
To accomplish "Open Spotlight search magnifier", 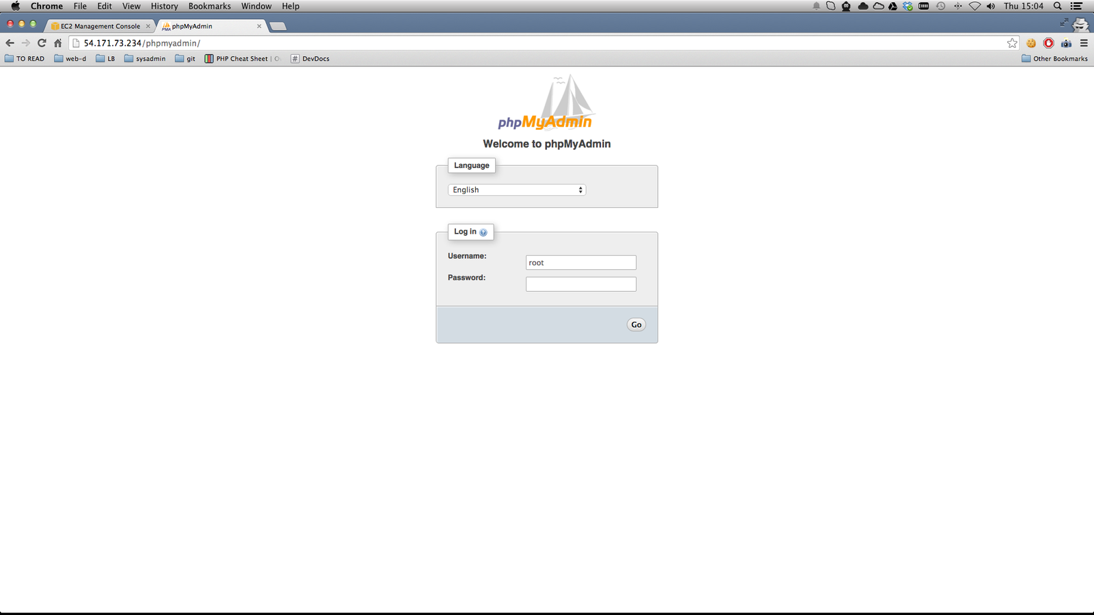I will [1057, 6].
